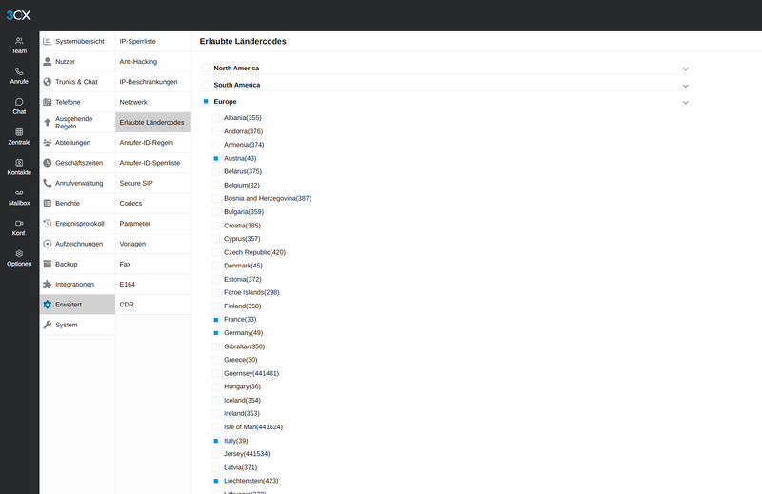762x494 pixels.
Task: Expand the South America chevron
Action: click(x=685, y=86)
